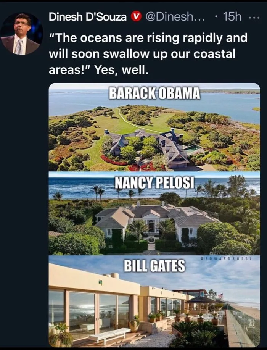Open Dinesh D'Souza's profile avatar
This screenshot has height=350, width=267.
pos(21,34)
